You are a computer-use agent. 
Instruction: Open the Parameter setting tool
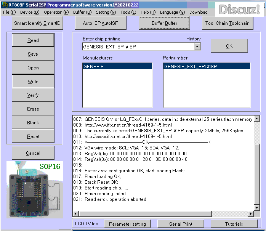click(x=128, y=224)
